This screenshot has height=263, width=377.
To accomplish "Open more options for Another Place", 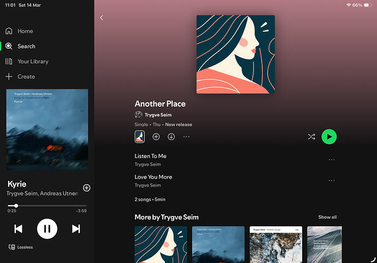I will click(186, 137).
